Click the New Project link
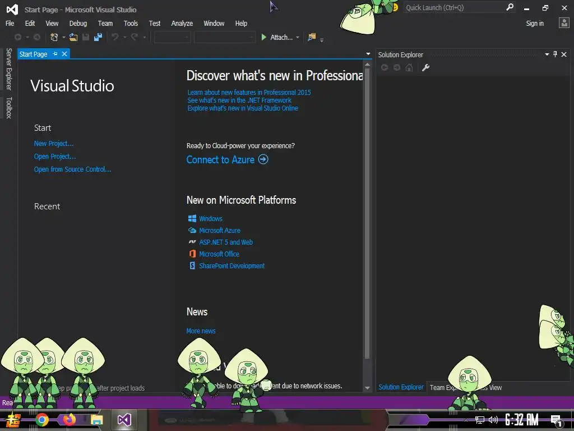 [x=54, y=143]
